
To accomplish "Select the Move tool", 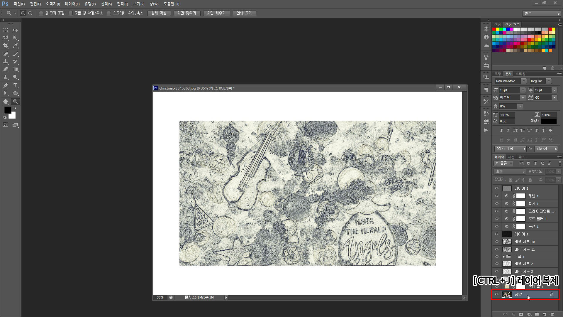I will [15, 30].
